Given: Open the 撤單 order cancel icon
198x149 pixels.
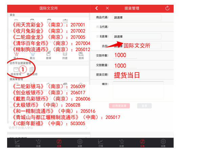Looking at the screenshot, I should pyautogui.click(x=48, y=54).
